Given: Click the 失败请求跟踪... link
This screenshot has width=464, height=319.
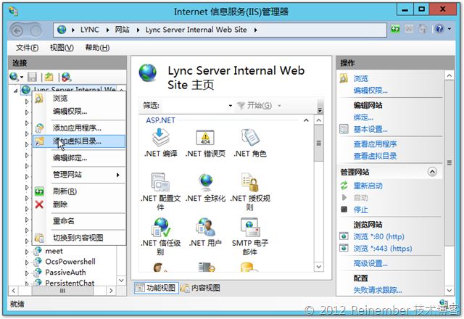Looking at the screenshot, I should tap(378, 290).
